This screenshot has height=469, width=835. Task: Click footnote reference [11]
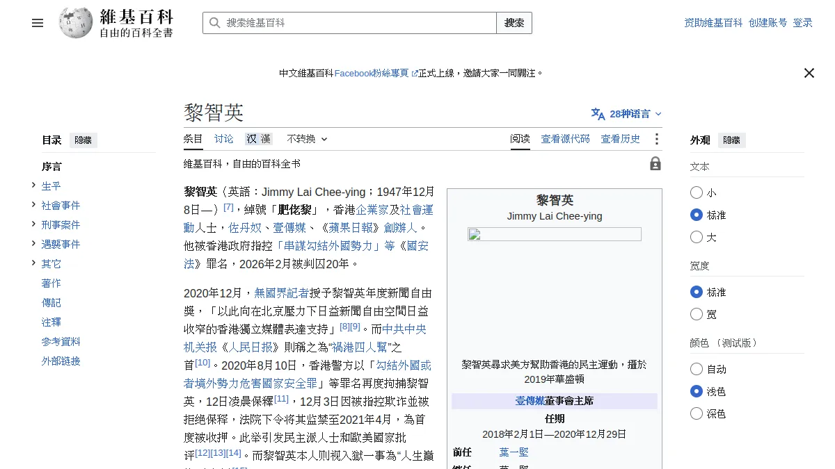coord(281,399)
